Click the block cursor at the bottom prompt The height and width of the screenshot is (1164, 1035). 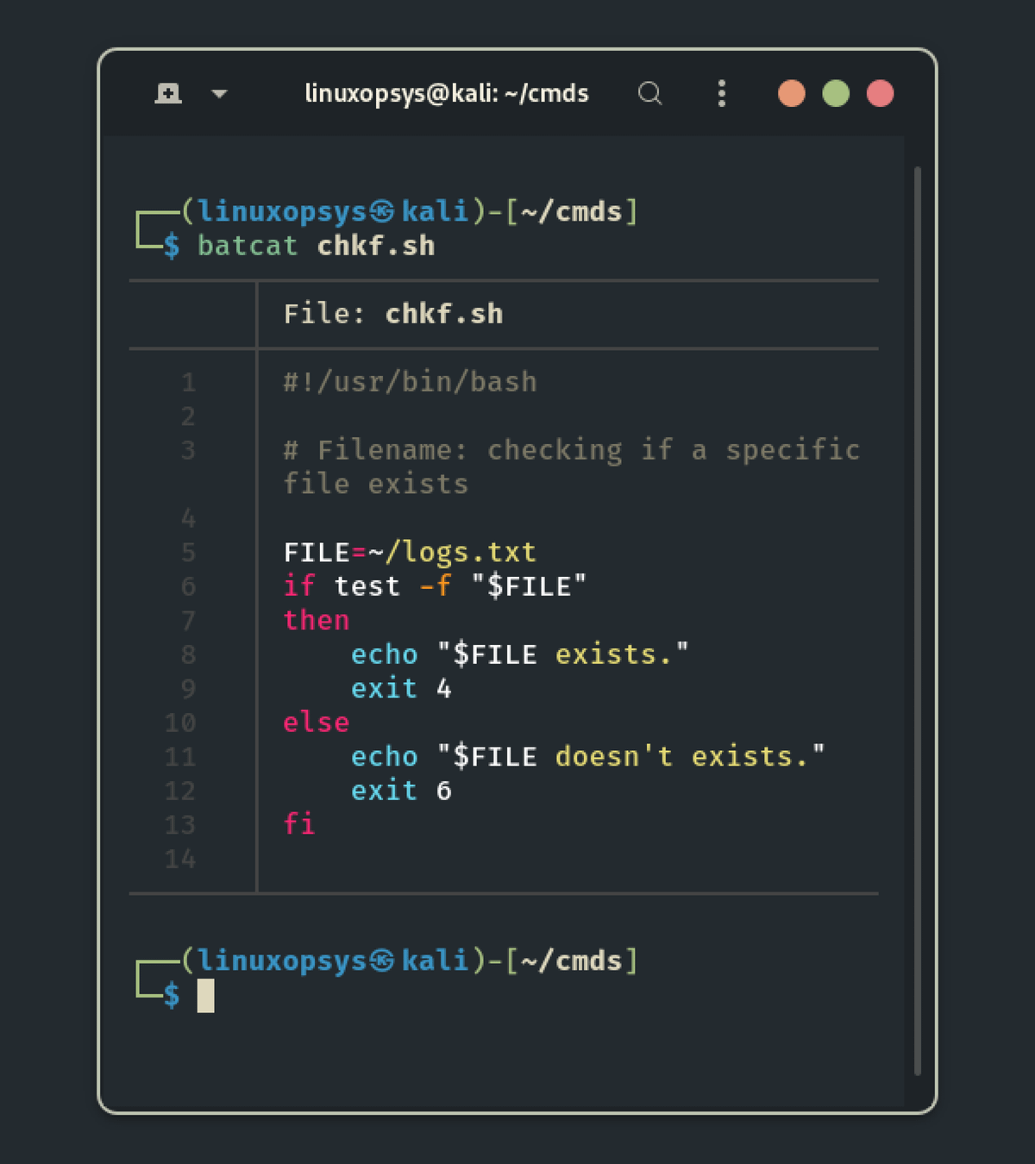(x=205, y=996)
